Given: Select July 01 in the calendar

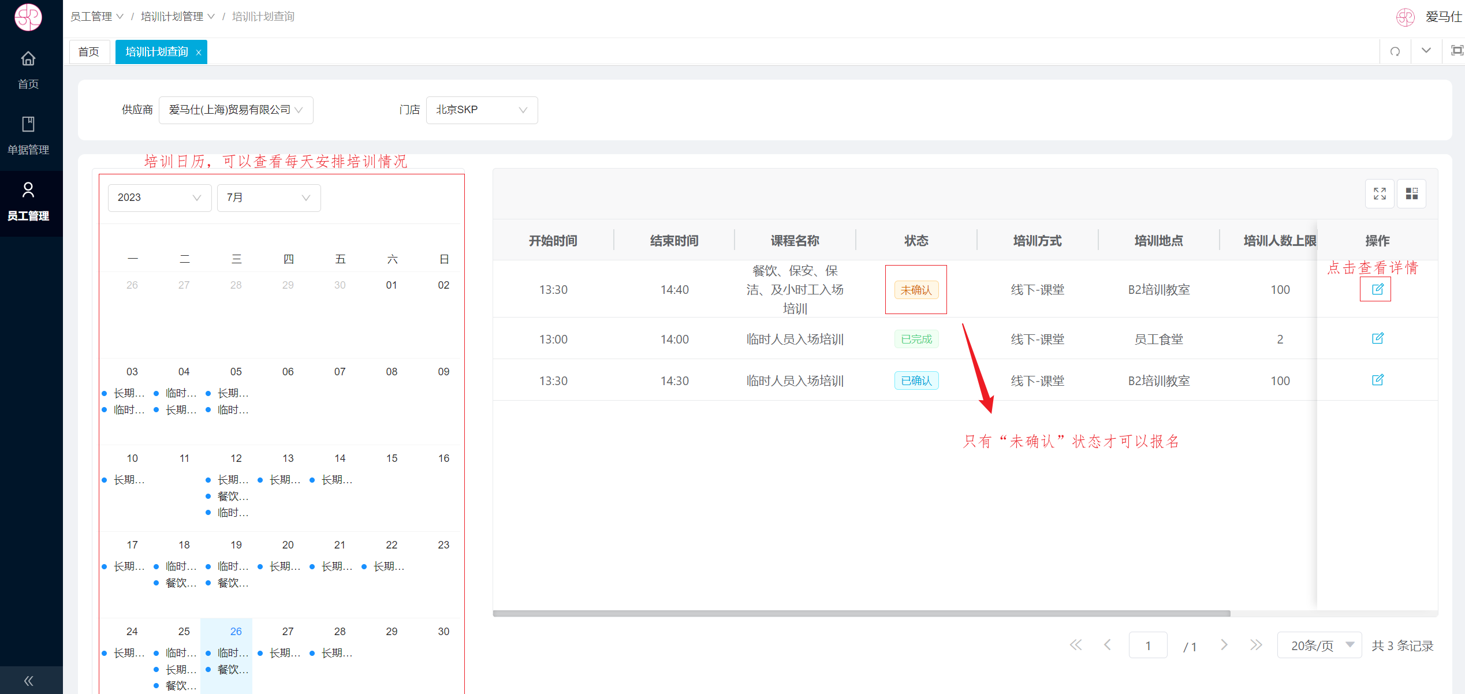Looking at the screenshot, I should coord(392,285).
